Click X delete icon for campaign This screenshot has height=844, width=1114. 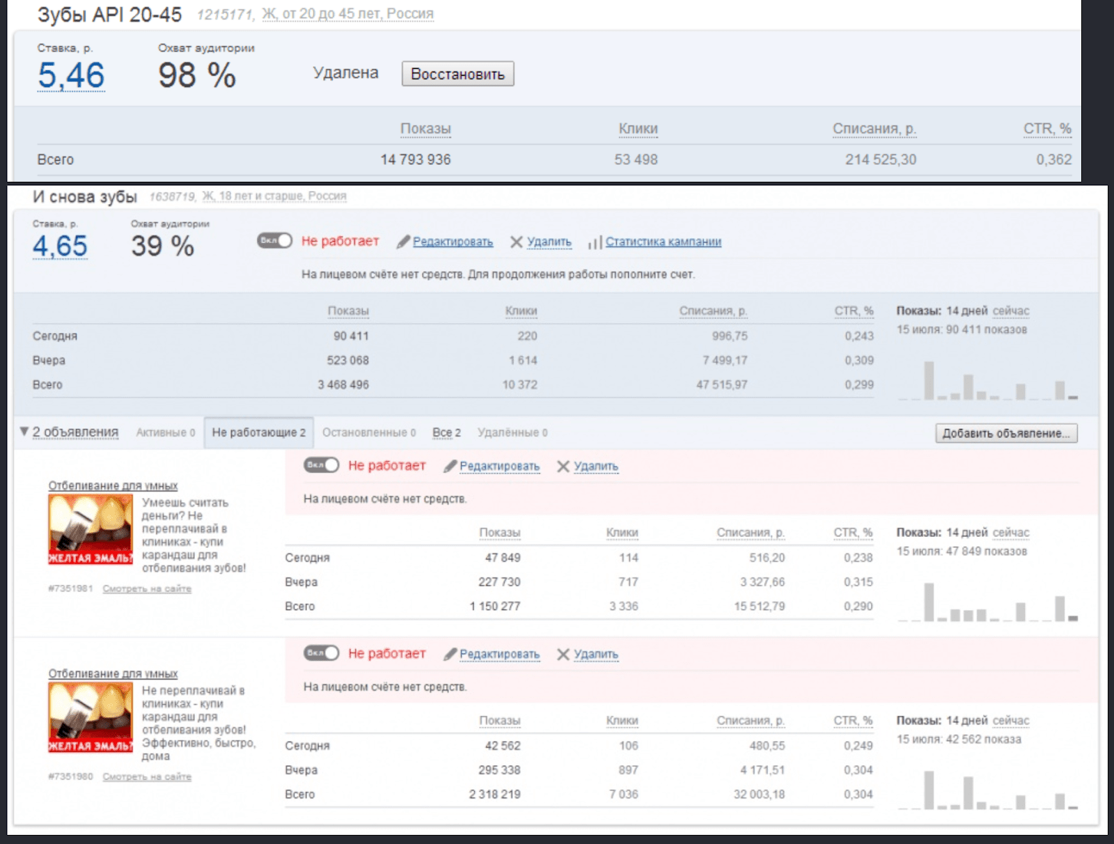516,242
